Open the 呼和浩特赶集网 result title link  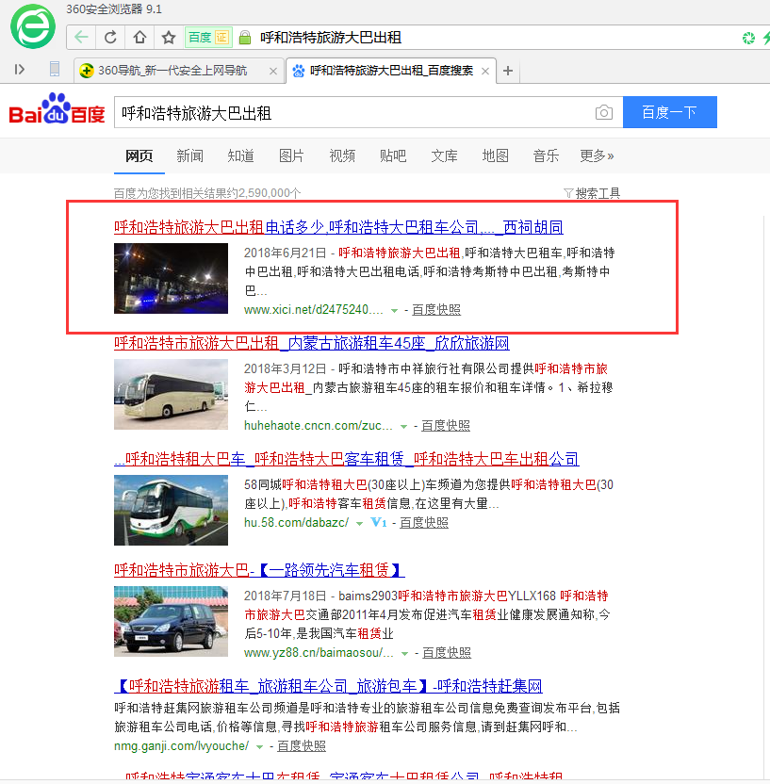329,686
